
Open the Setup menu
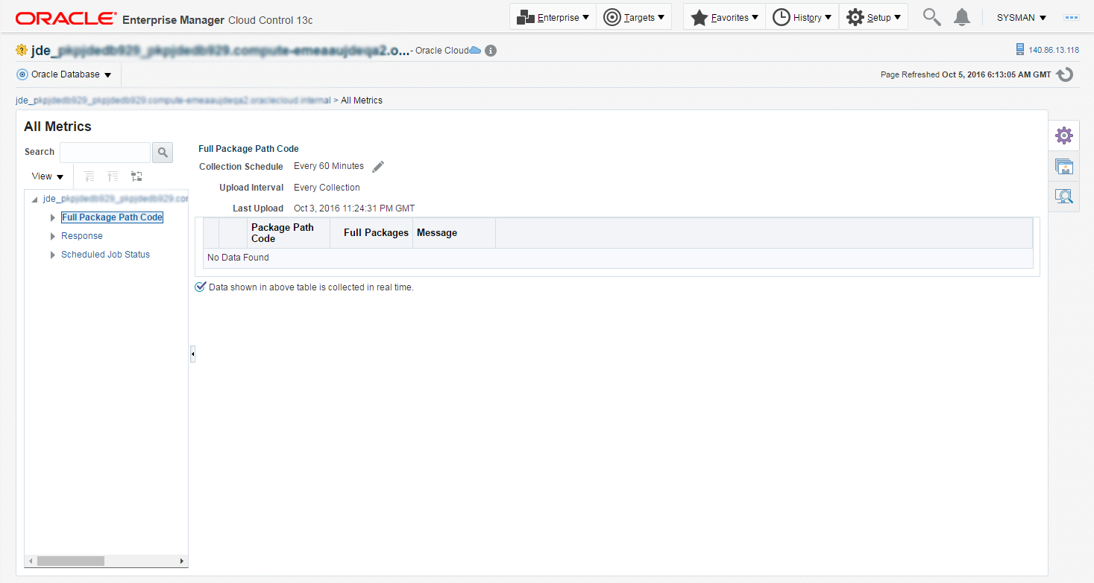873,17
